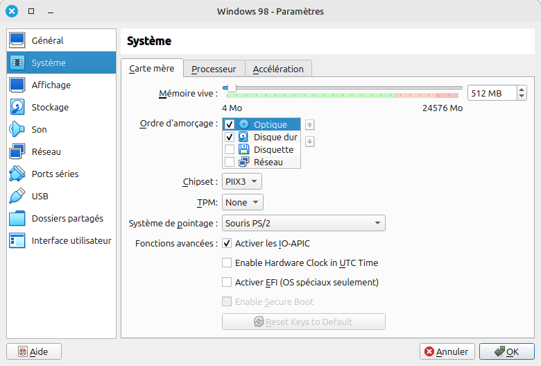The image size is (541, 366).
Task: Click Annuler to cancel
Action: pos(447,351)
